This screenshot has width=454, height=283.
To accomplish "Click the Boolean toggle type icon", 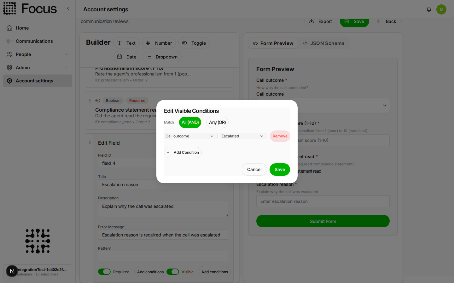I will point(98,101).
